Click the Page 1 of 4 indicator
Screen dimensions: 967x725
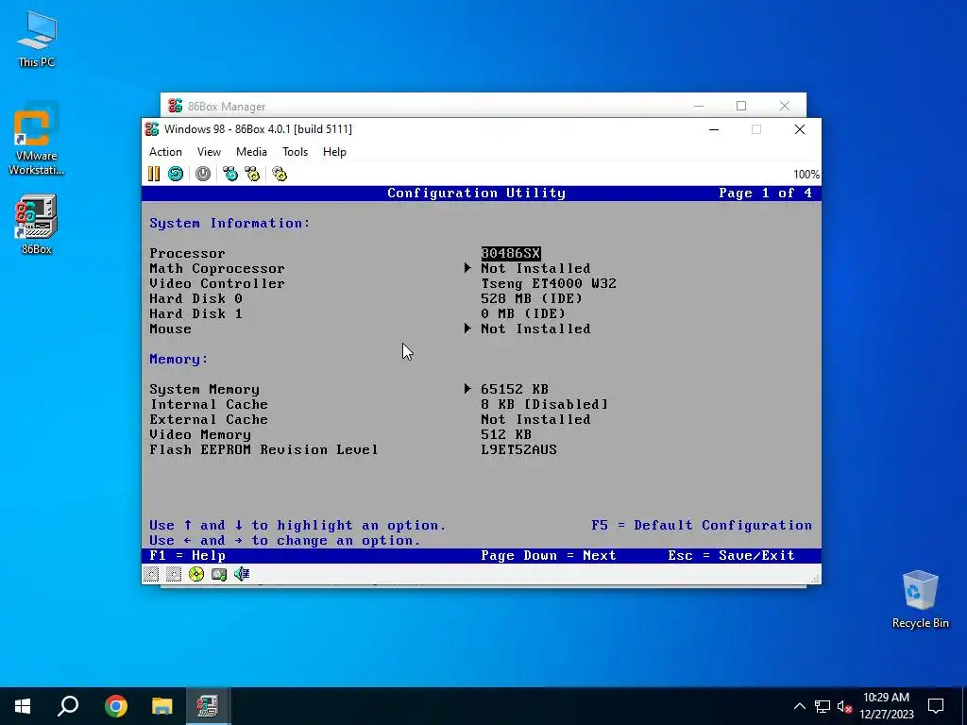pyautogui.click(x=765, y=193)
